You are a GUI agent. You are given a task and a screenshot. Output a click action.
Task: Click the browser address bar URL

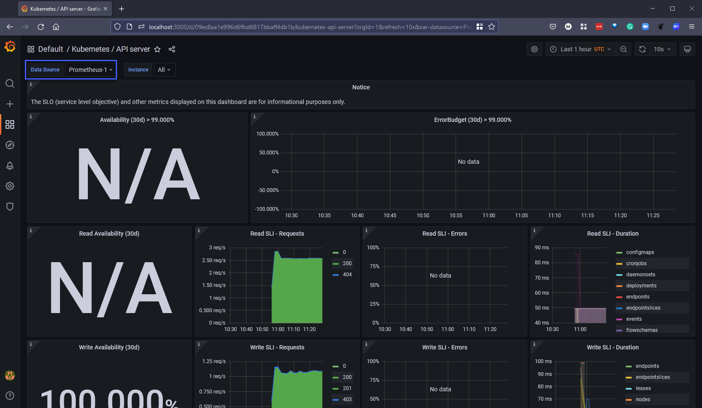pyautogui.click(x=309, y=27)
